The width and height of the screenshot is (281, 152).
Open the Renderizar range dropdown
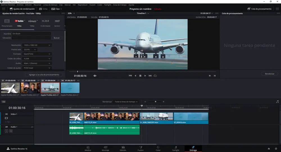tap(126, 102)
